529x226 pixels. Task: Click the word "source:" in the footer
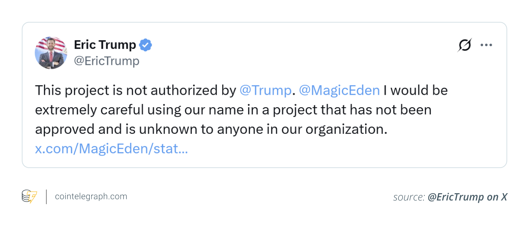click(409, 197)
